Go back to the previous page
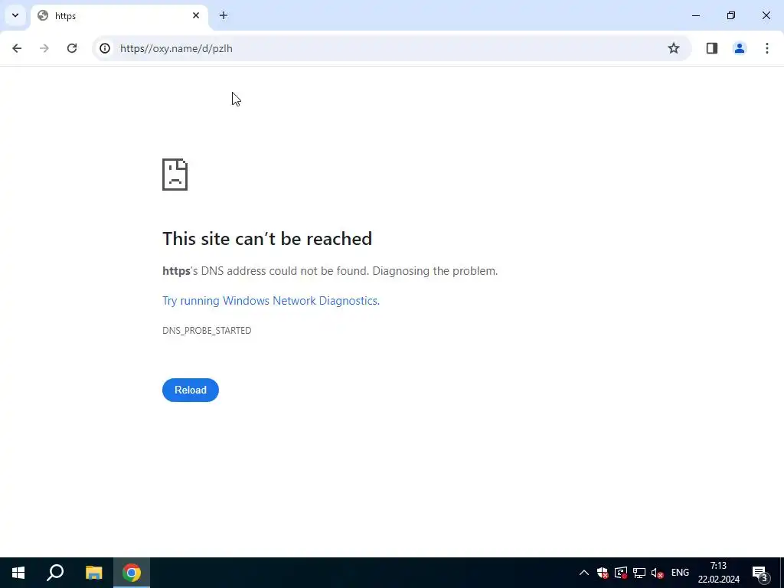This screenshot has height=588, width=784. pos(17,48)
